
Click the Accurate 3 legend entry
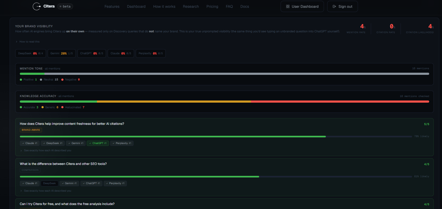click(x=29, y=107)
